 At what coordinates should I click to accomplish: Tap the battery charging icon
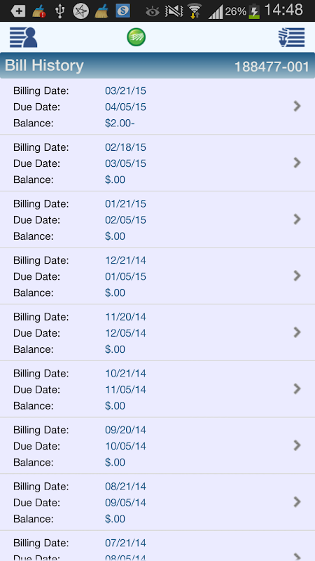pos(254,11)
